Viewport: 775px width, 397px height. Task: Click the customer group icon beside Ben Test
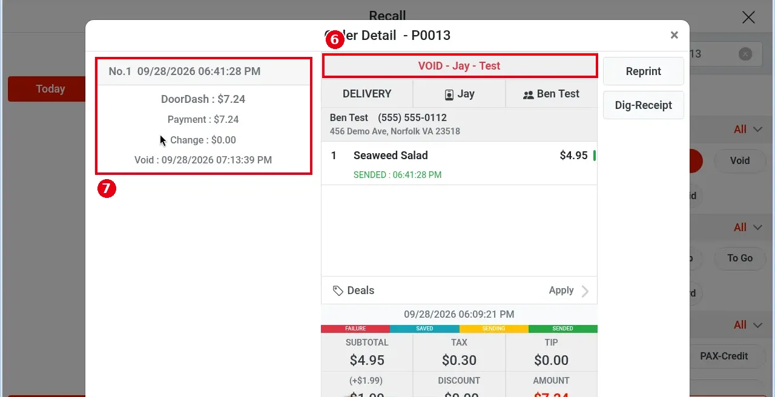coord(528,95)
